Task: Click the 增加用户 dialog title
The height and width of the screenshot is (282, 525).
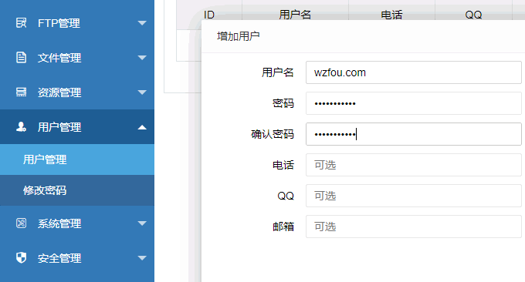Action: click(x=239, y=36)
